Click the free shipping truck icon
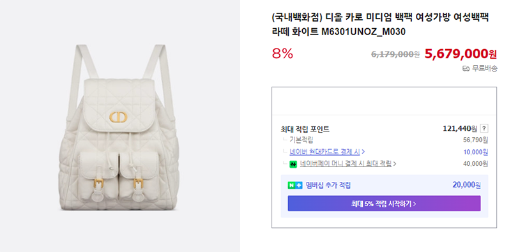Image resolution: width=511 pixels, height=252 pixels. coord(466,69)
